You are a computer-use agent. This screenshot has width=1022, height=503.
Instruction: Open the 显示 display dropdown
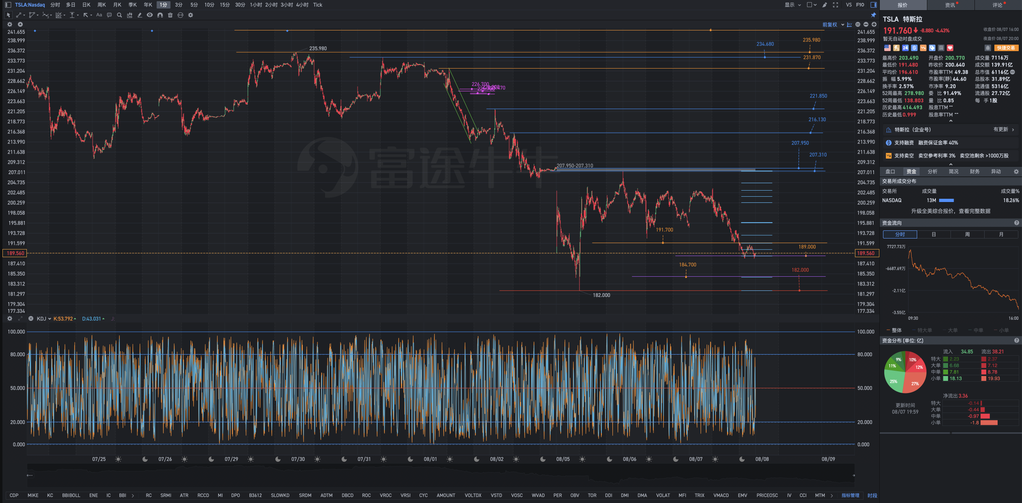click(792, 5)
